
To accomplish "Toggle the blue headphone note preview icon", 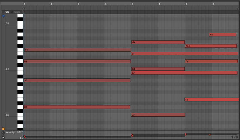I will (x=3, y=16).
